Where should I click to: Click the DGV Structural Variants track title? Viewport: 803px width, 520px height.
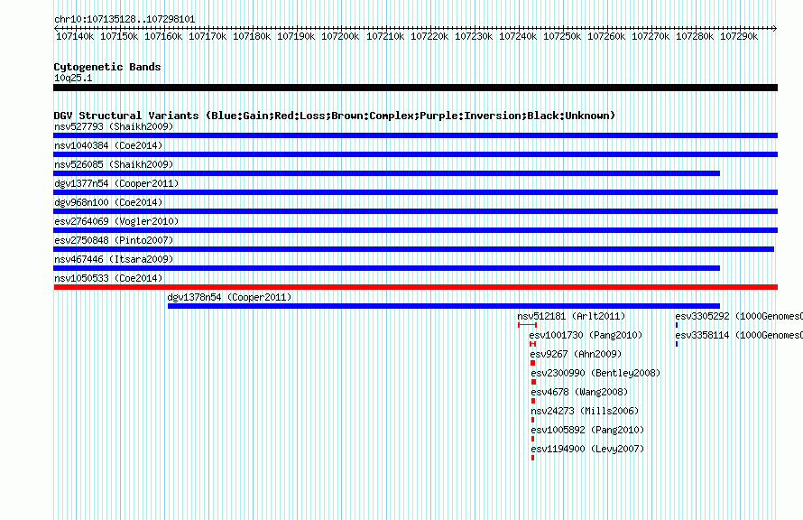[335, 116]
